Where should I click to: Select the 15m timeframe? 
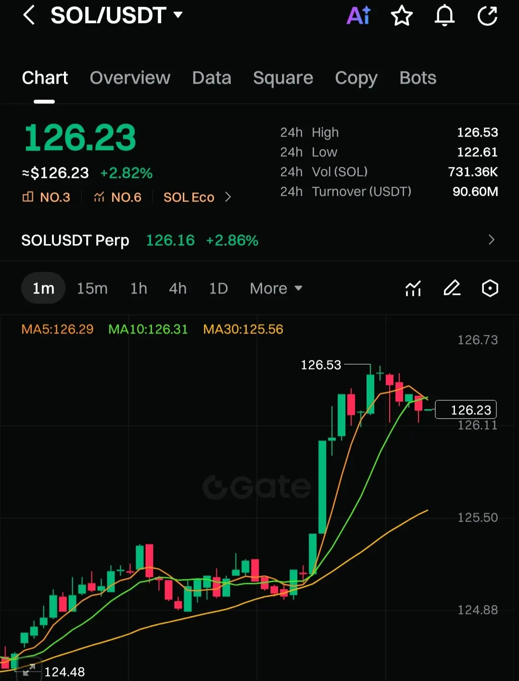point(92,288)
